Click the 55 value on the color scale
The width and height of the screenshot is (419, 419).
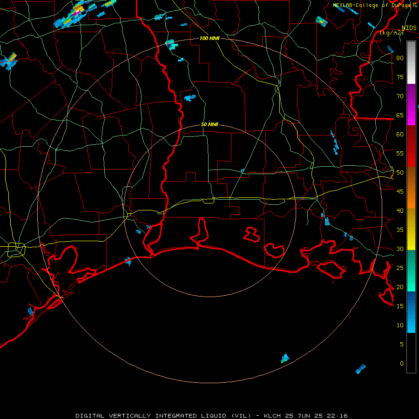400,153
